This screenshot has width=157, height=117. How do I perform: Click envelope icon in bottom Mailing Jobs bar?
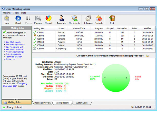pyautogui.click(x=5, y=102)
